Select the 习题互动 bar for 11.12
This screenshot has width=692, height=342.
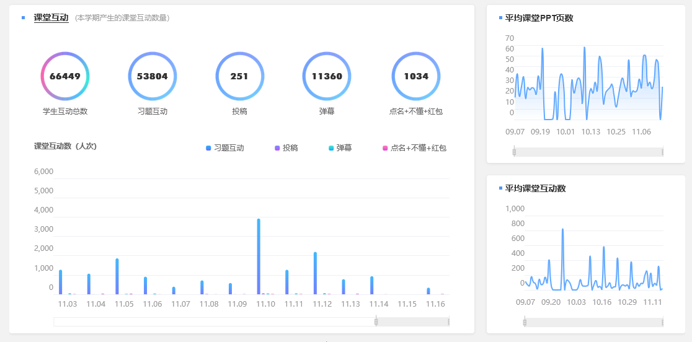click(315, 273)
